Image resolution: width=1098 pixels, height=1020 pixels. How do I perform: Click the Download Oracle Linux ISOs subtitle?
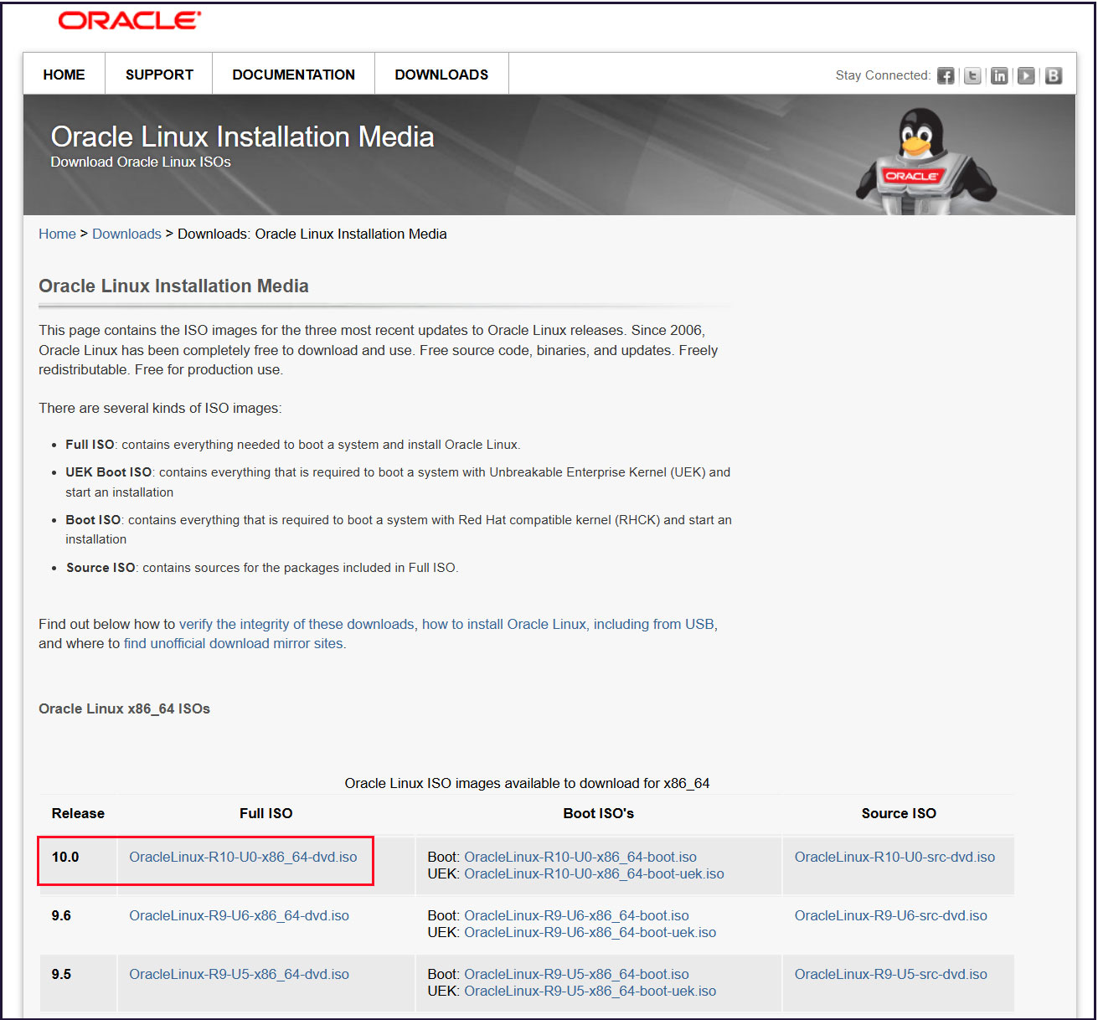point(141,162)
